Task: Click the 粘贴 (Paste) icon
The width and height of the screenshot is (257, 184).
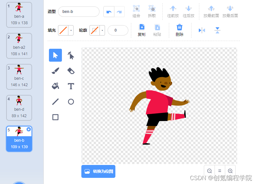Action: pyautogui.click(x=157, y=27)
